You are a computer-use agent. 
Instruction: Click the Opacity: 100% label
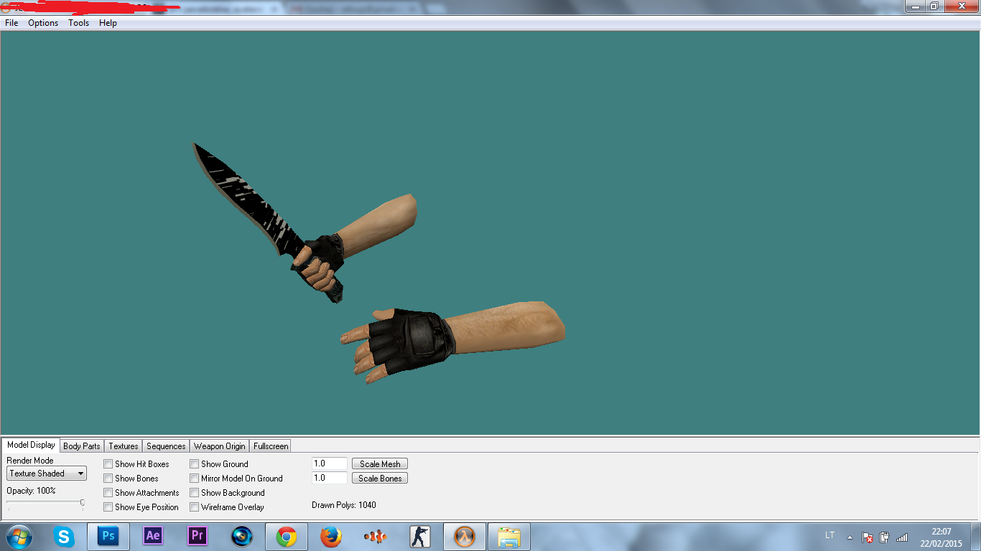pos(31,491)
